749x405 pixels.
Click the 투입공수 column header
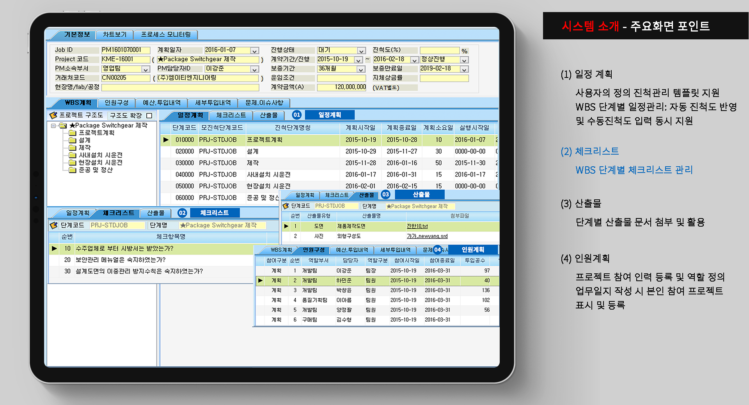pos(475,261)
